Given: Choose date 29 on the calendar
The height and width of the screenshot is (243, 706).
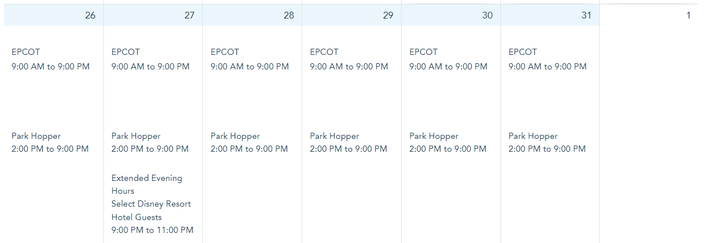Looking at the screenshot, I should [x=388, y=16].
